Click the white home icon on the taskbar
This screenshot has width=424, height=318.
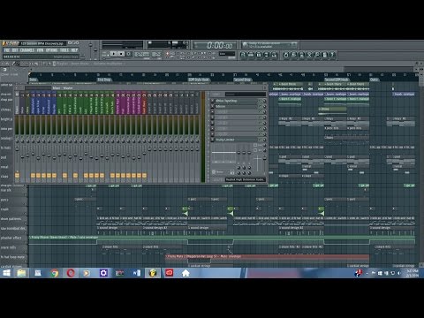[185, 273]
